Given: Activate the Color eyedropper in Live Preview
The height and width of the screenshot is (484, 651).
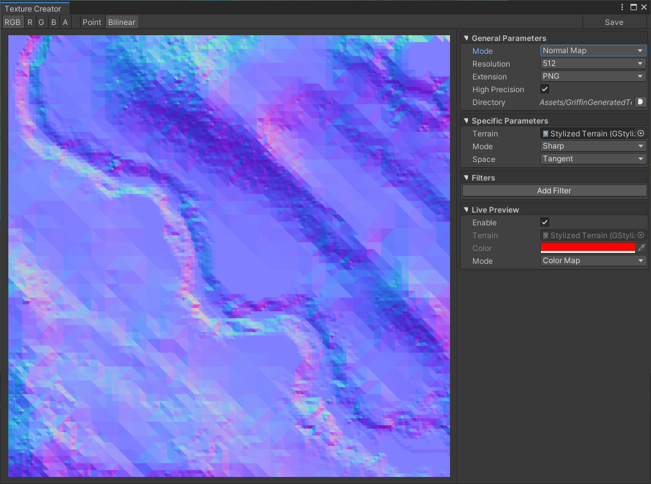Looking at the screenshot, I should 640,248.
